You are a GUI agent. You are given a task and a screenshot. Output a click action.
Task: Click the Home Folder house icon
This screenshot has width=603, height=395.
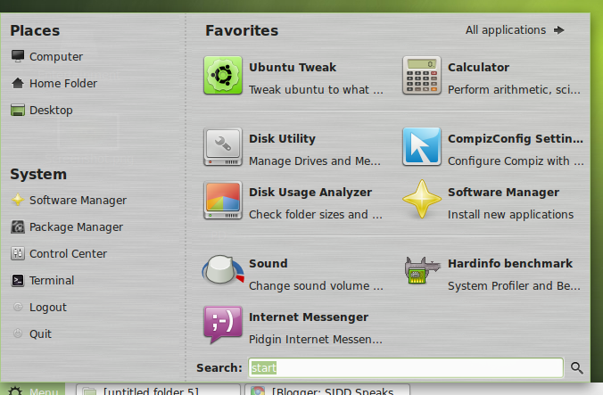point(18,83)
